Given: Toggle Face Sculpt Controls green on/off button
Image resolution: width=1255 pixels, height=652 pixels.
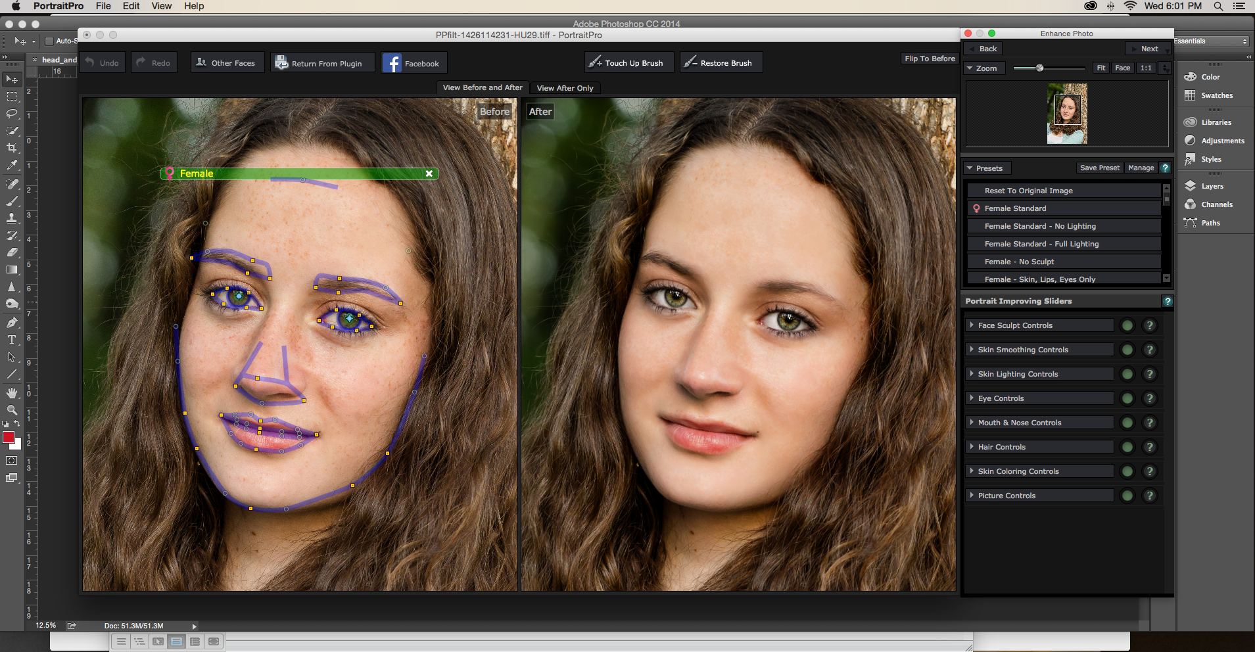Looking at the screenshot, I should 1127,325.
